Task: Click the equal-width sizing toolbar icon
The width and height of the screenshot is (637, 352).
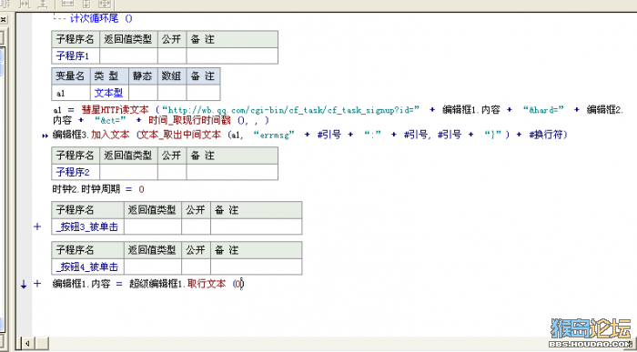Action: [x=68, y=4]
